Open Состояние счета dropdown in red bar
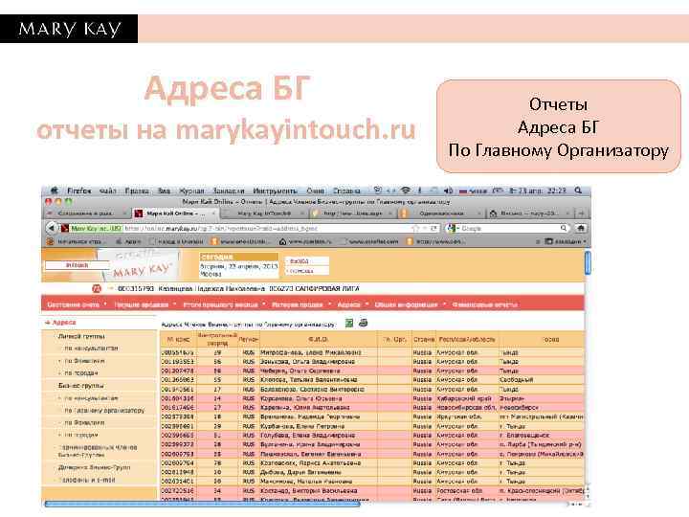The height and width of the screenshot is (517, 689). pyautogui.click(x=73, y=304)
